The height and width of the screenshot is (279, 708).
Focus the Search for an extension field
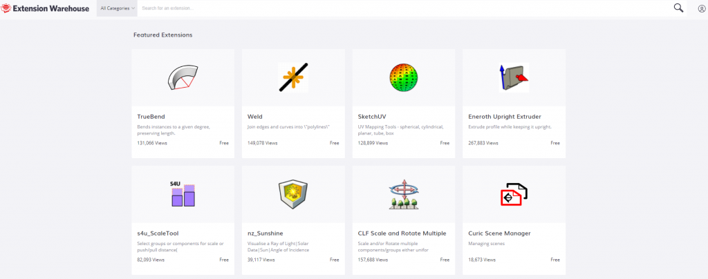click(x=404, y=8)
